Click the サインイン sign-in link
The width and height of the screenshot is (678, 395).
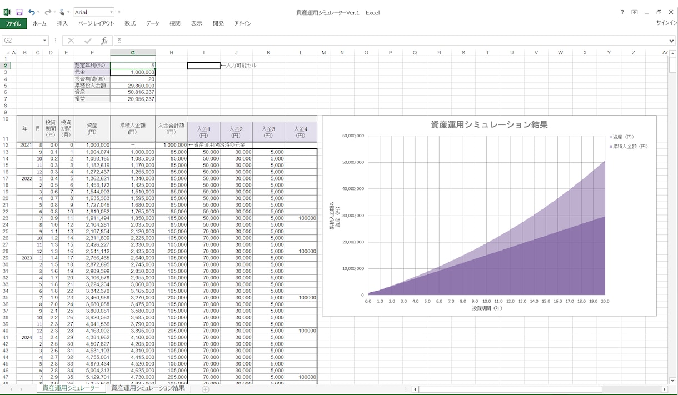[666, 23]
